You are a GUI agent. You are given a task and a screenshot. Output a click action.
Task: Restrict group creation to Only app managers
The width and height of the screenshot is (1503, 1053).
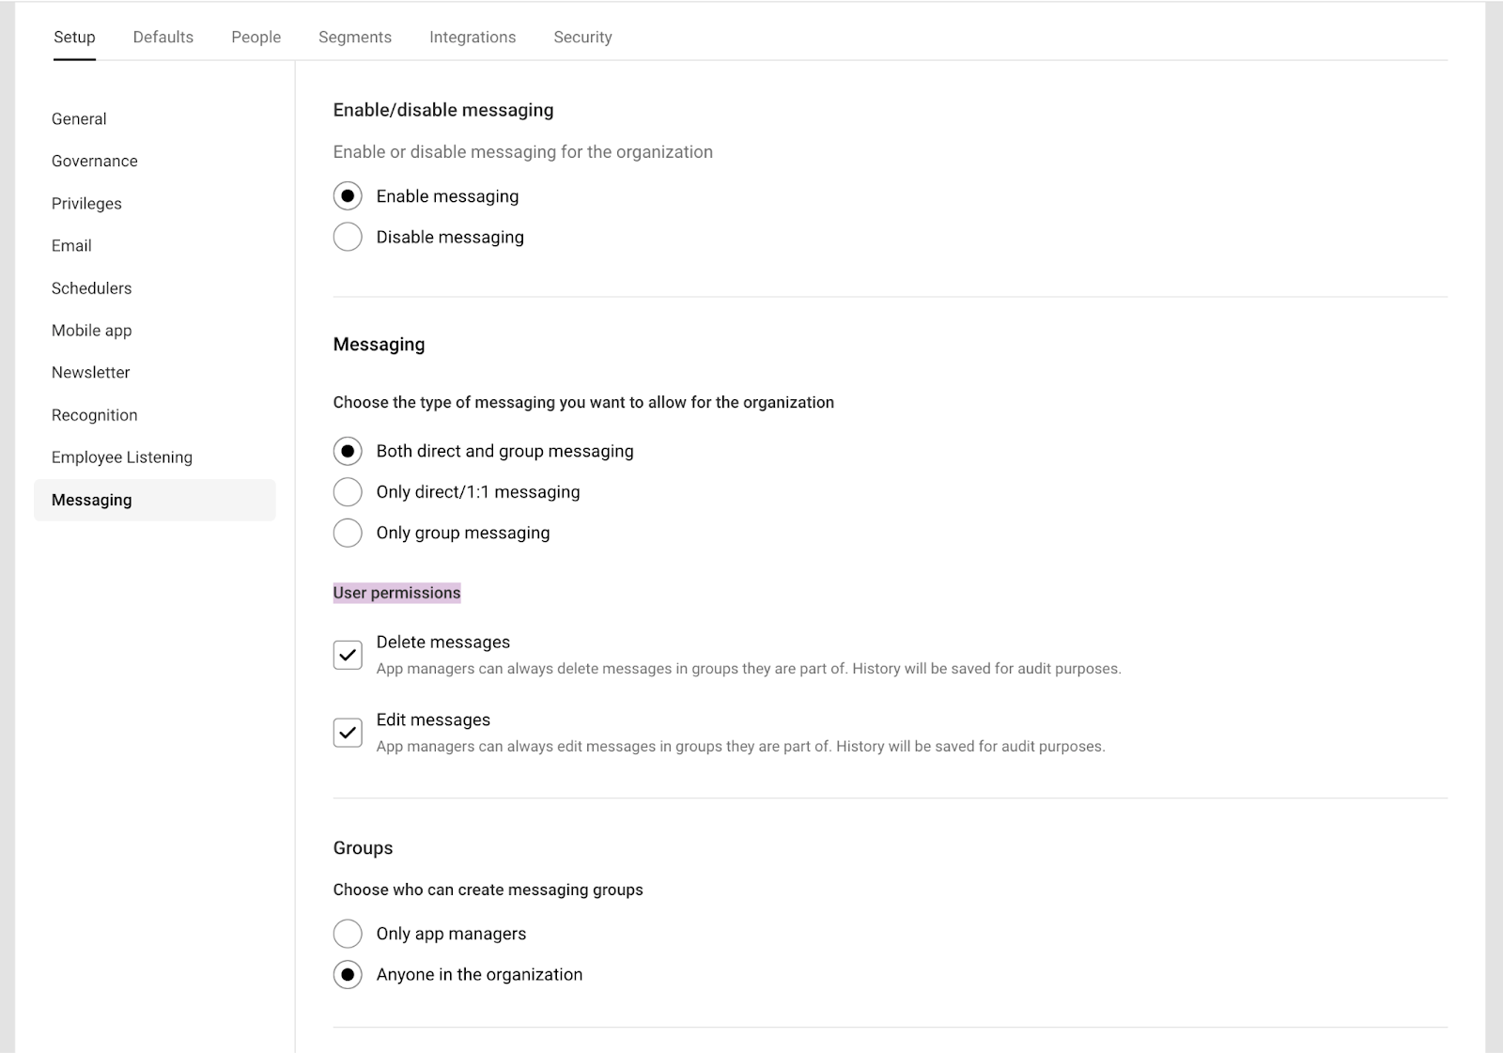(x=348, y=934)
